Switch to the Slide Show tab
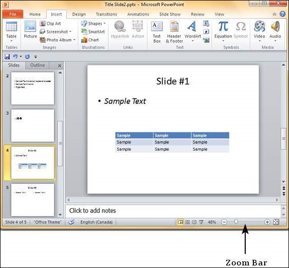 coord(170,14)
